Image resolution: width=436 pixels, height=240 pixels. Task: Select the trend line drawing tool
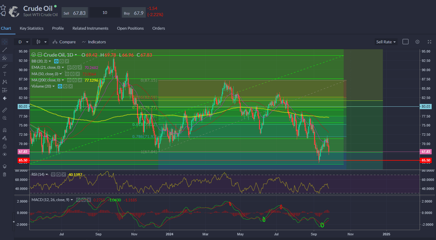point(4,50)
